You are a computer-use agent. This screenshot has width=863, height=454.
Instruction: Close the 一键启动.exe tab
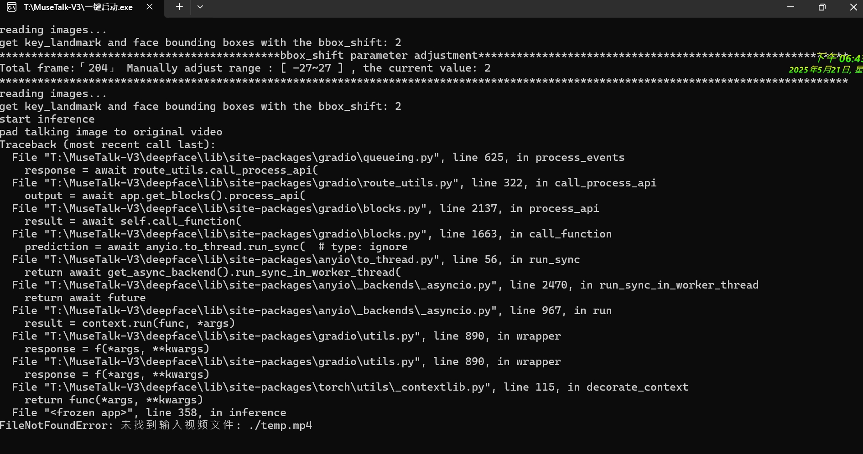coord(150,7)
